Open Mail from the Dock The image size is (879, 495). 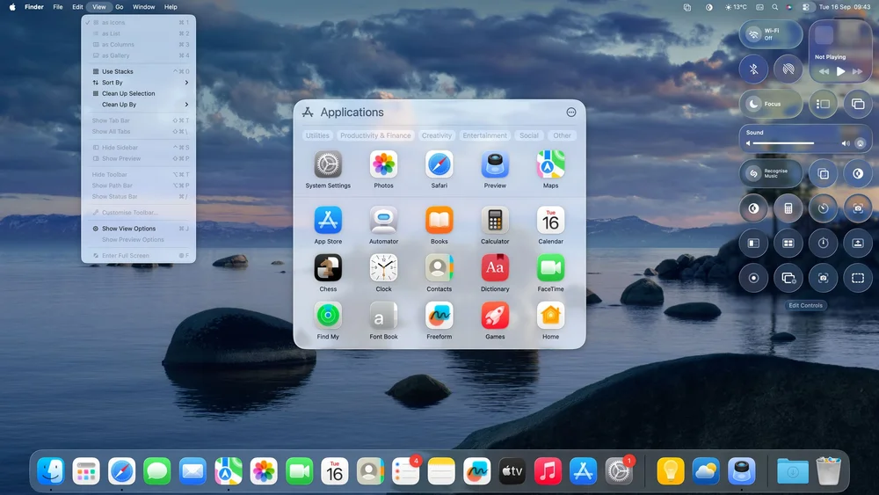click(193, 471)
